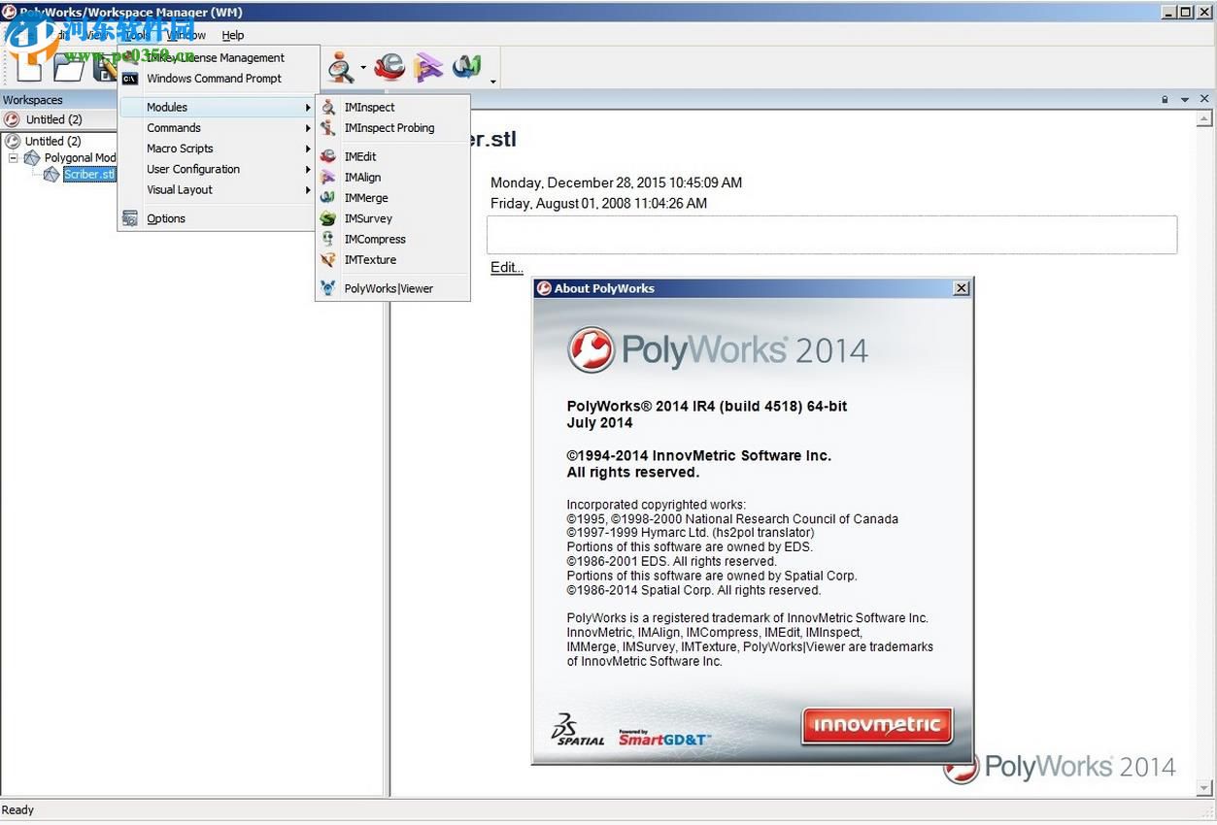Click the Workspace Manager title bar app icon
1217x825 pixels.
pyautogui.click(x=9, y=12)
